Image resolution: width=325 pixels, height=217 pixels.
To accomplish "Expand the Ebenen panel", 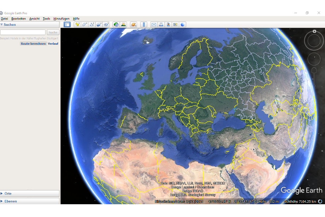I will 3,201.
